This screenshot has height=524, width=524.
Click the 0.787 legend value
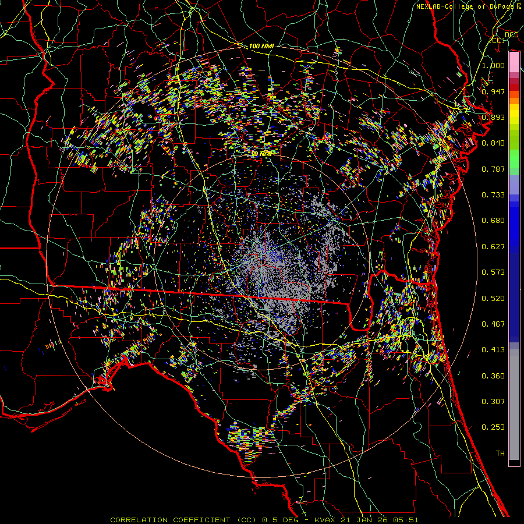tap(493, 169)
